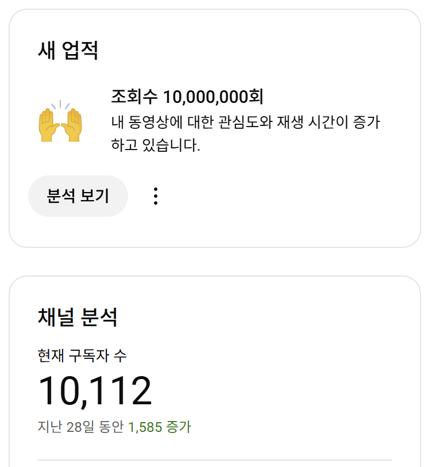Click empty area right of 10,112
The image size is (428, 467).
[268, 391]
